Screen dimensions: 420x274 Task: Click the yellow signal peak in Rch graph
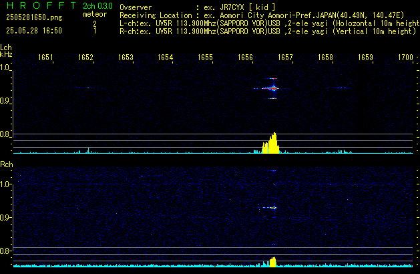coord(272,262)
